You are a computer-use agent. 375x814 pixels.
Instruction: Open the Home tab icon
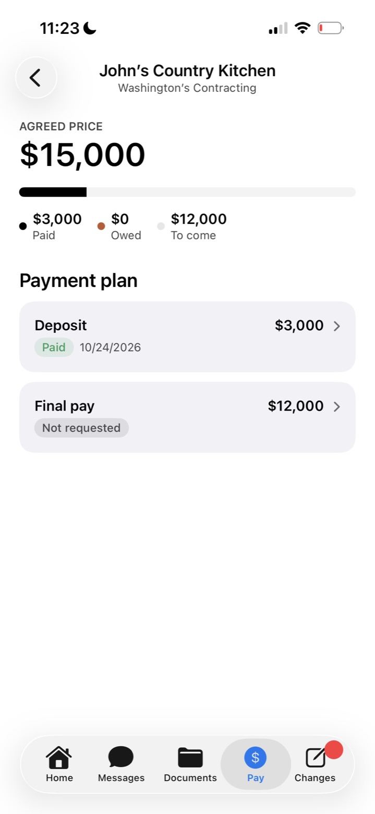coord(59,757)
